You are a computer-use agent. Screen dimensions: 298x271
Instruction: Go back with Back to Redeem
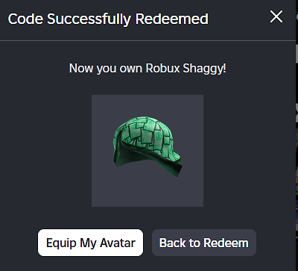204,243
